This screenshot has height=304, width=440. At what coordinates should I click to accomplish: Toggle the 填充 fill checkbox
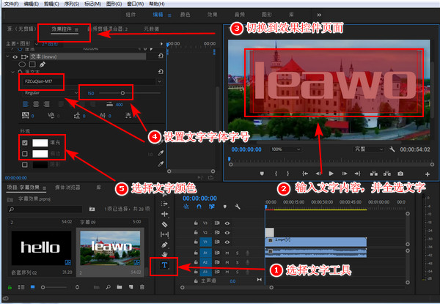point(25,143)
